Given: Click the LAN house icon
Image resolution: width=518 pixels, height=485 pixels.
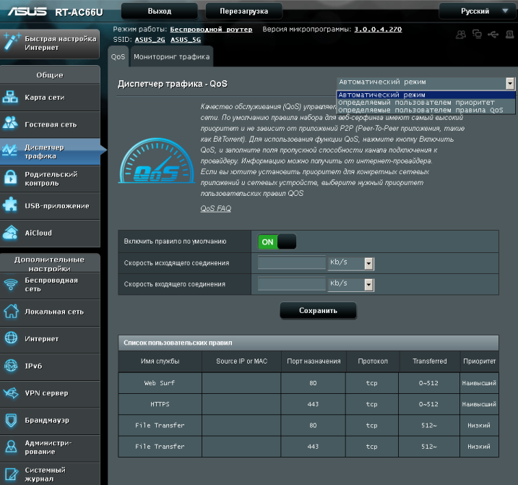Looking at the screenshot, I should tap(12, 311).
